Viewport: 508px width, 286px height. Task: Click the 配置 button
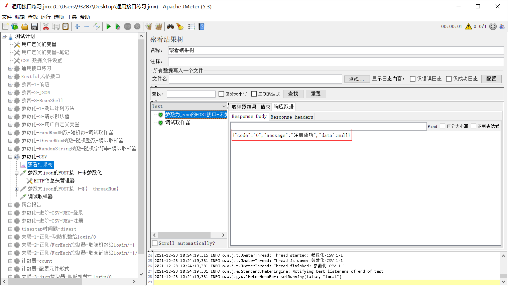(x=491, y=79)
